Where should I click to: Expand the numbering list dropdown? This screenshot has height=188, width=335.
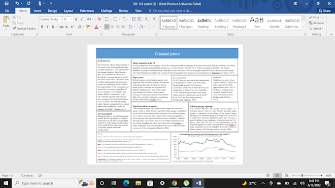click(x=119, y=19)
